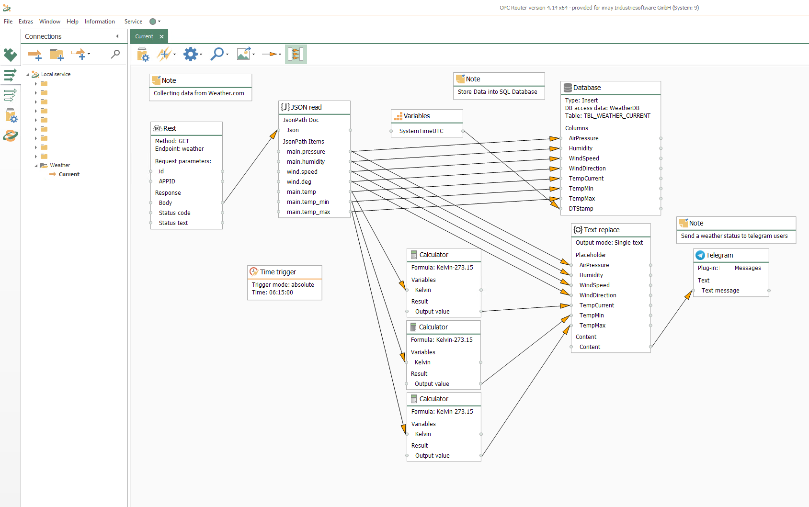809x507 pixels.
Task: Open the Service status indicator dropdown
Action: [x=155, y=22]
